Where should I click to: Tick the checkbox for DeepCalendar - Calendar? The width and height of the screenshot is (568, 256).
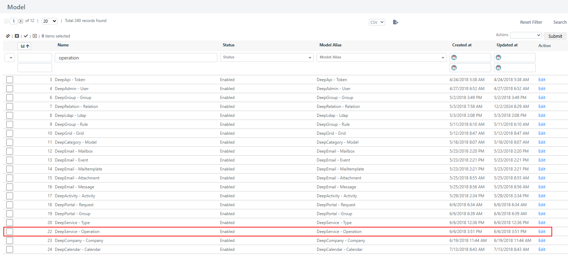pos(10,249)
